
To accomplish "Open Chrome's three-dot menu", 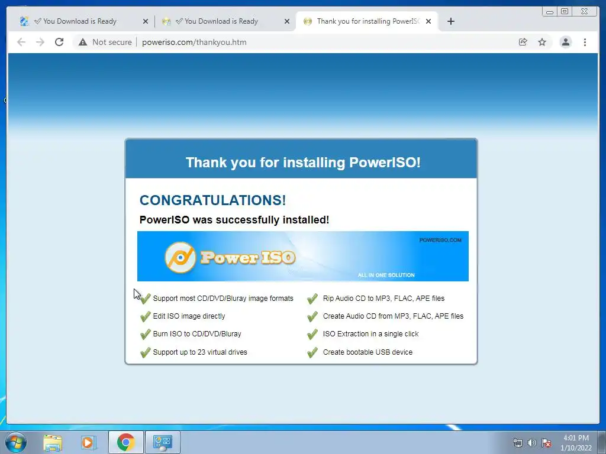I will pos(585,42).
